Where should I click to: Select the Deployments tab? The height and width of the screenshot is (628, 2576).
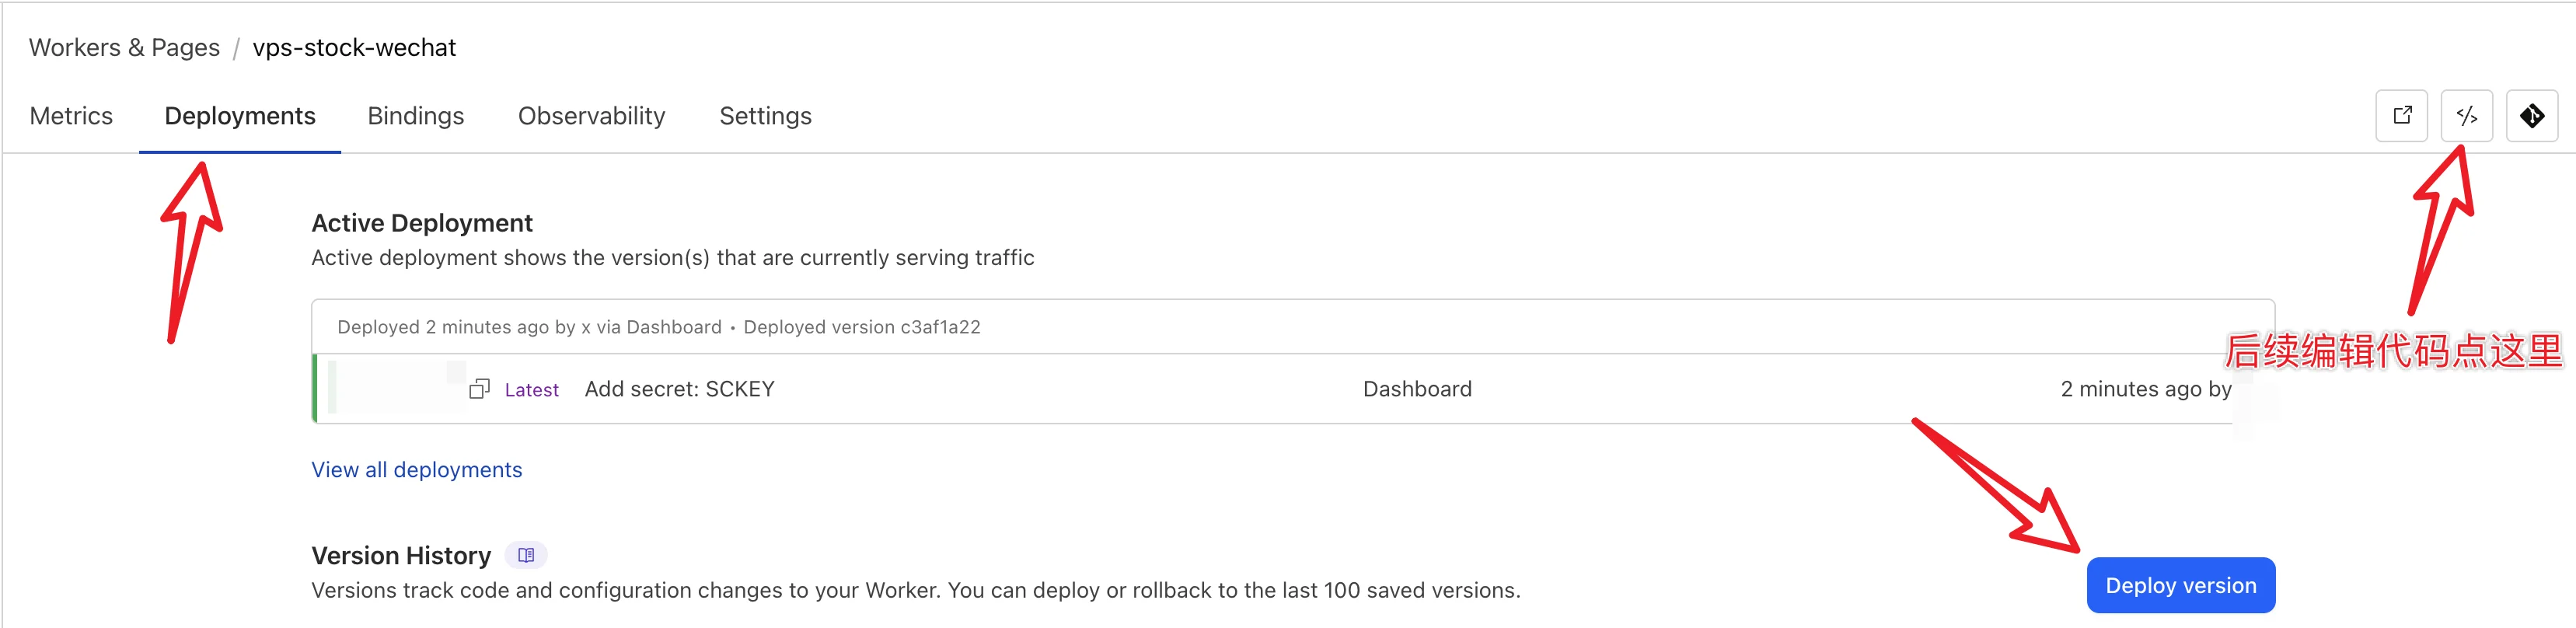(x=240, y=116)
